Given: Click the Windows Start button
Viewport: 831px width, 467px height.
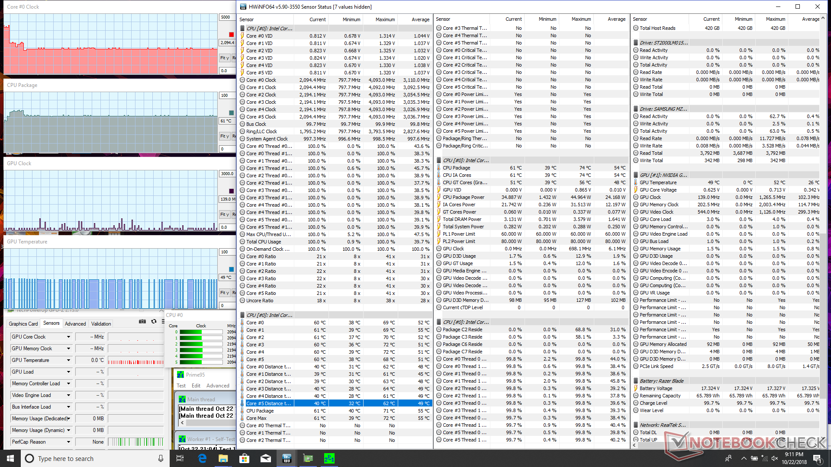Looking at the screenshot, I should (x=10, y=458).
